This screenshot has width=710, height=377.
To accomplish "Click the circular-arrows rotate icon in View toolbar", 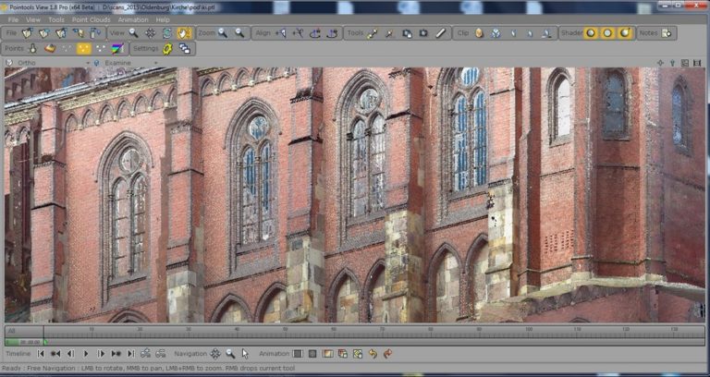I will pos(167,33).
